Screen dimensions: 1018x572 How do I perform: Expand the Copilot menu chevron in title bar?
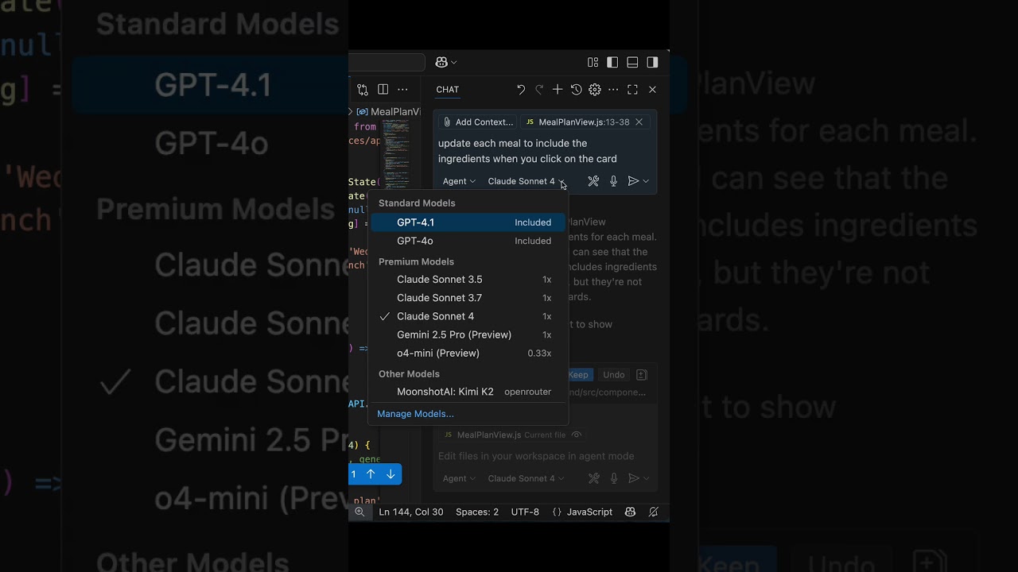[454, 63]
